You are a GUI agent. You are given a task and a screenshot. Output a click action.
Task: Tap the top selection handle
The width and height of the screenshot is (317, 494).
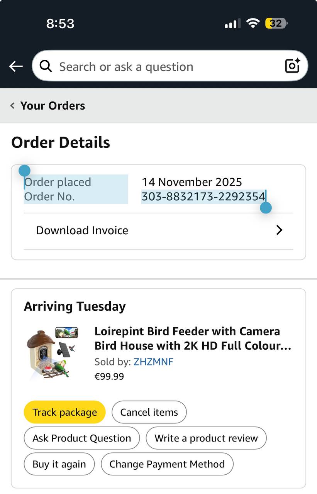click(24, 171)
